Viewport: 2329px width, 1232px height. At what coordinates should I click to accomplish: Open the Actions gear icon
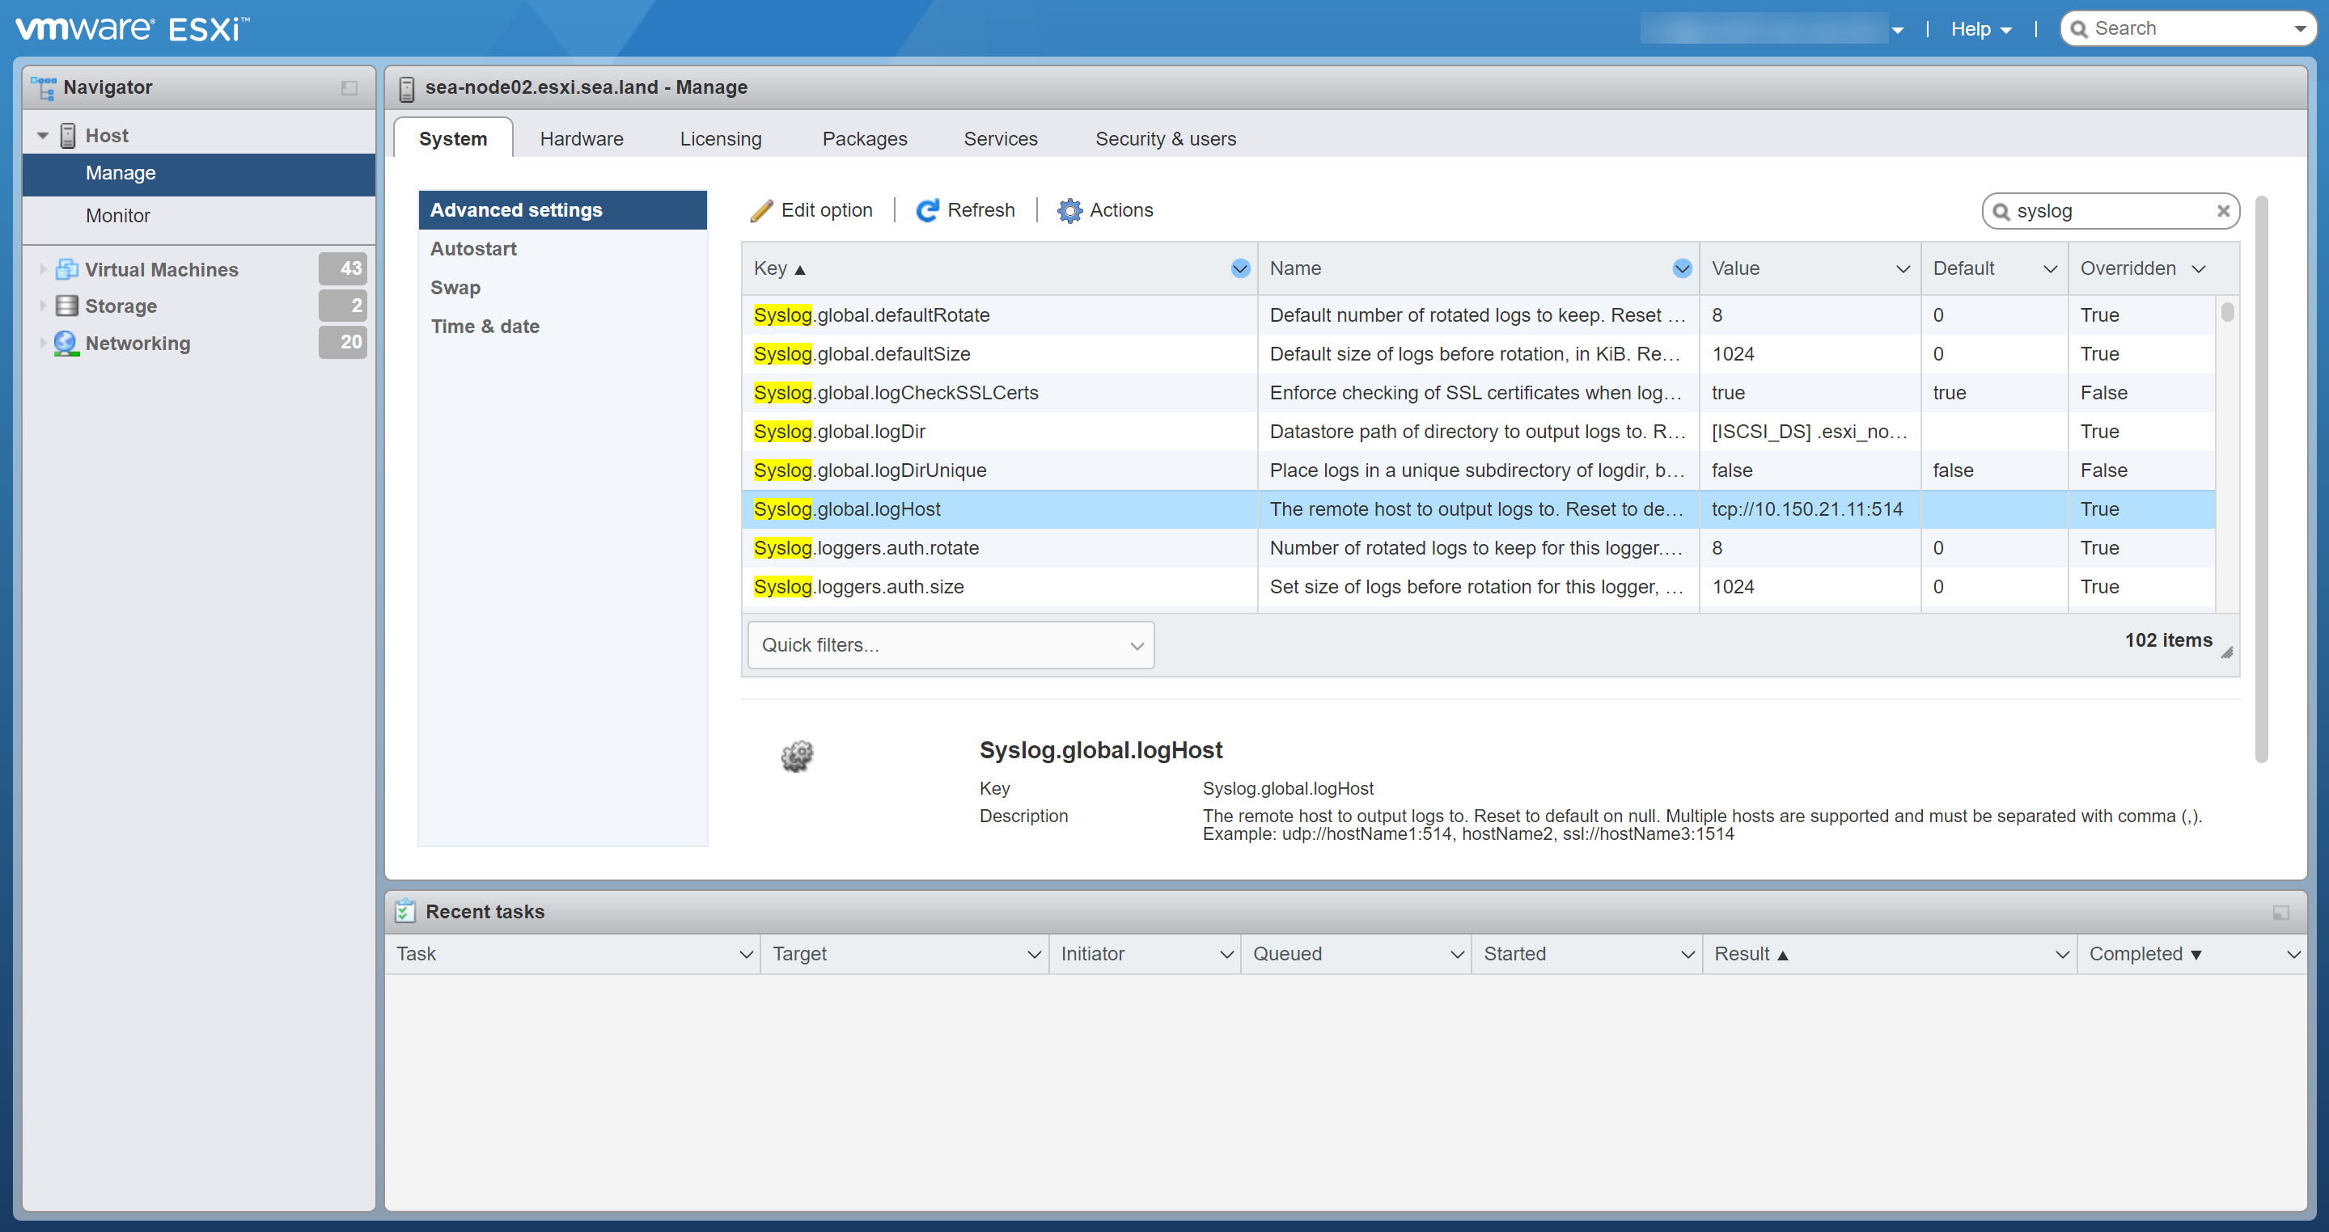[1069, 209]
